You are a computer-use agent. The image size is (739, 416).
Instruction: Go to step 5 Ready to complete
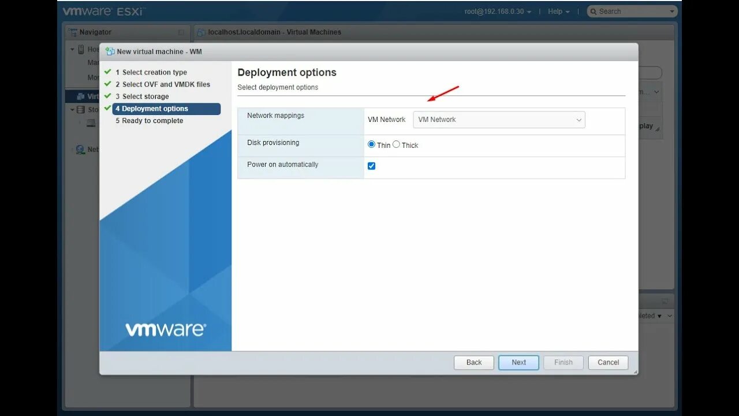tap(149, 121)
